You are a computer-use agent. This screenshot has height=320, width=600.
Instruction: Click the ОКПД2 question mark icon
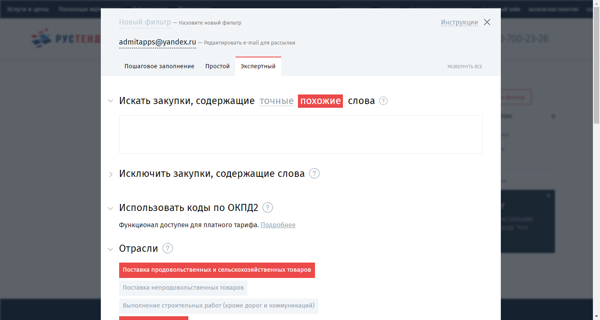pyautogui.click(x=267, y=208)
